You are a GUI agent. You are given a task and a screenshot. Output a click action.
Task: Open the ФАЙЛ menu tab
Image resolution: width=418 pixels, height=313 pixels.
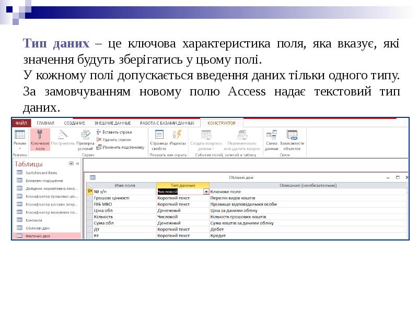point(21,123)
